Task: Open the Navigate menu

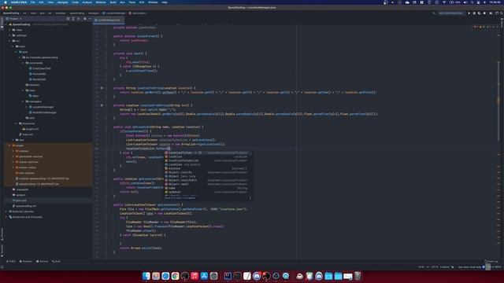Action: [63, 2]
